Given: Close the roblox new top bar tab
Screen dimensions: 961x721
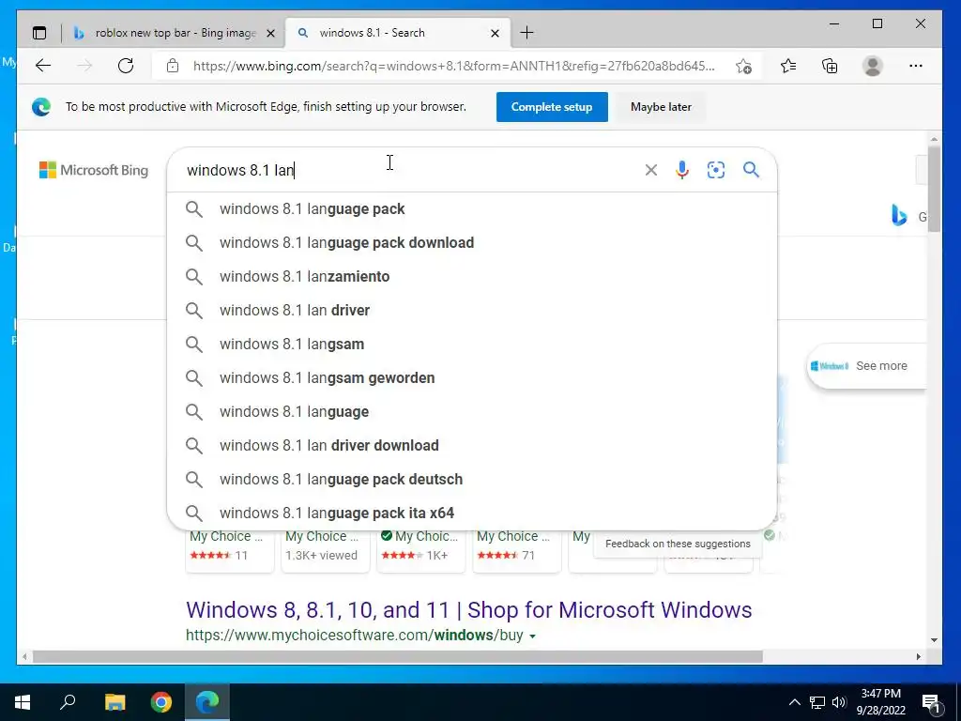Looking at the screenshot, I should click(270, 33).
